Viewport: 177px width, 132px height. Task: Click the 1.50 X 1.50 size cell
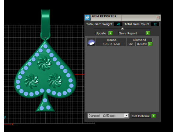tap(111, 44)
